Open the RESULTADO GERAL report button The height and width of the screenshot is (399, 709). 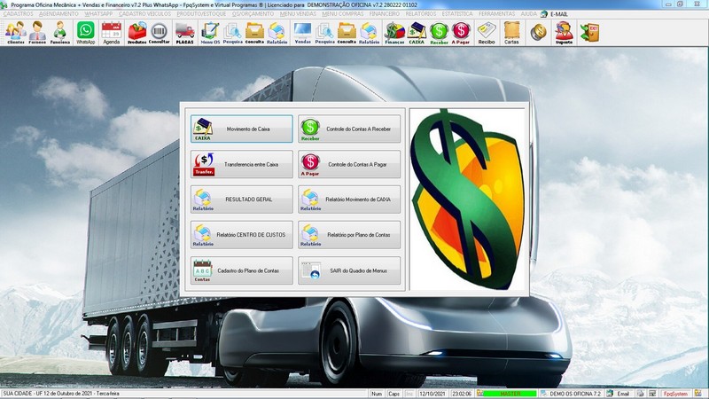(241, 199)
